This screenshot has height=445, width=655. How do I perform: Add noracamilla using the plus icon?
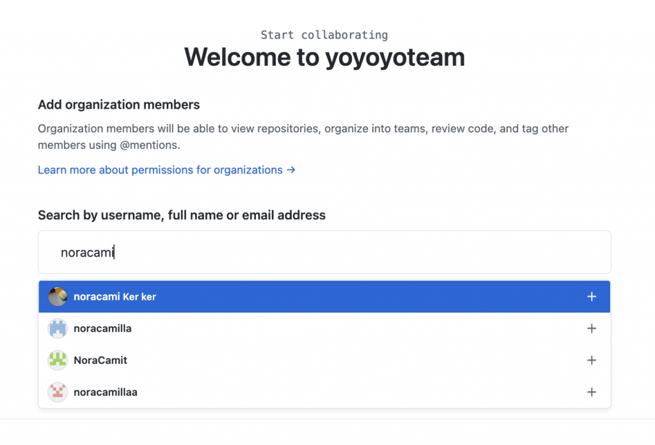[x=592, y=329]
